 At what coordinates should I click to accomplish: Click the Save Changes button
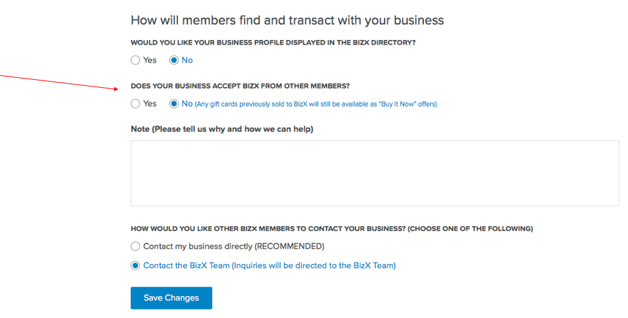click(x=171, y=298)
